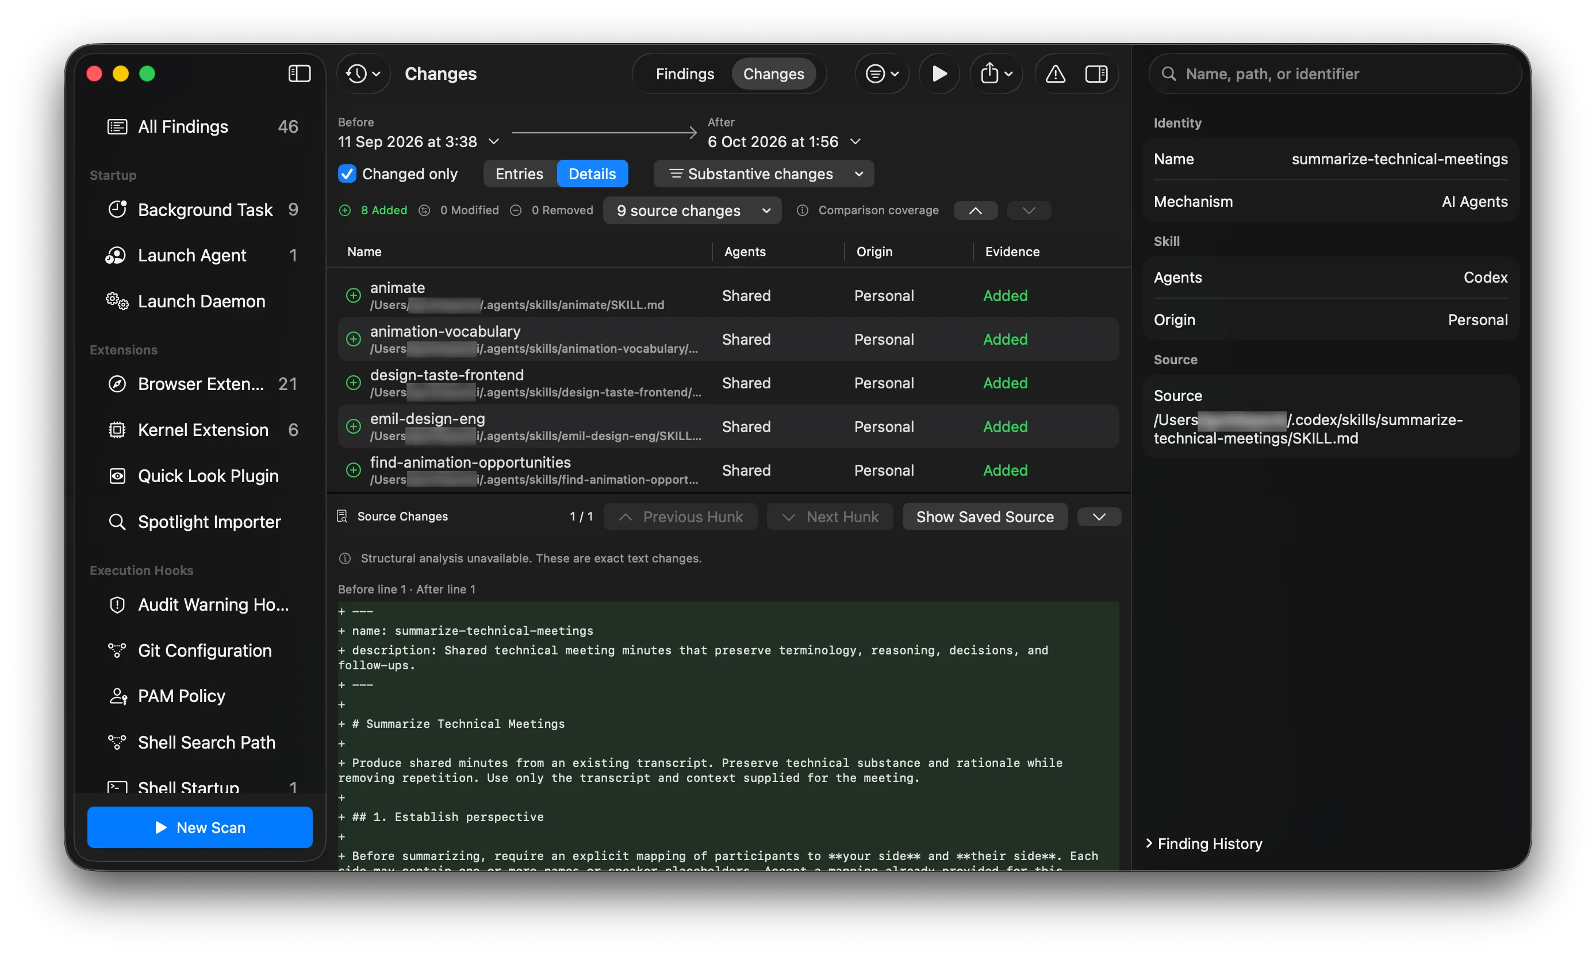The height and width of the screenshot is (956, 1596).
Task: Open the Substantive changes filter dropdown
Action: click(763, 174)
